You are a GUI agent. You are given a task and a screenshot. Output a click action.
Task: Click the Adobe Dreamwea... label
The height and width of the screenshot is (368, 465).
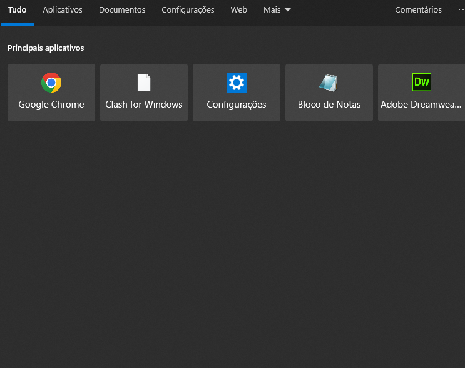[421, 105]
